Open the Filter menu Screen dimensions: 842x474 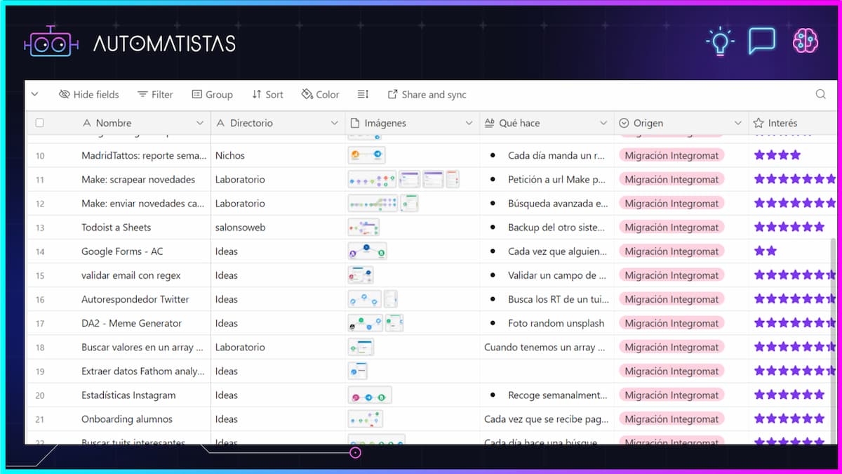point(155,94)
